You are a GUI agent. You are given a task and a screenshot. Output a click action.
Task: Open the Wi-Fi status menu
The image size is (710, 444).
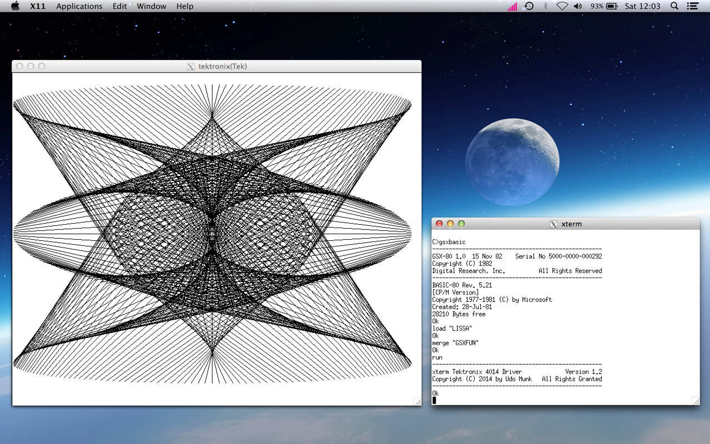(562, 6)
